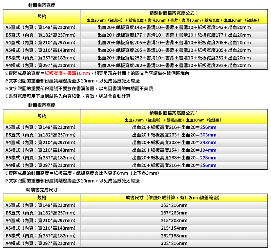Image resolution: width=271 pixels, height=249 pixels.
Task: Click the note about 紙板高度 being 6mm larger
Action: click(81, 173)
